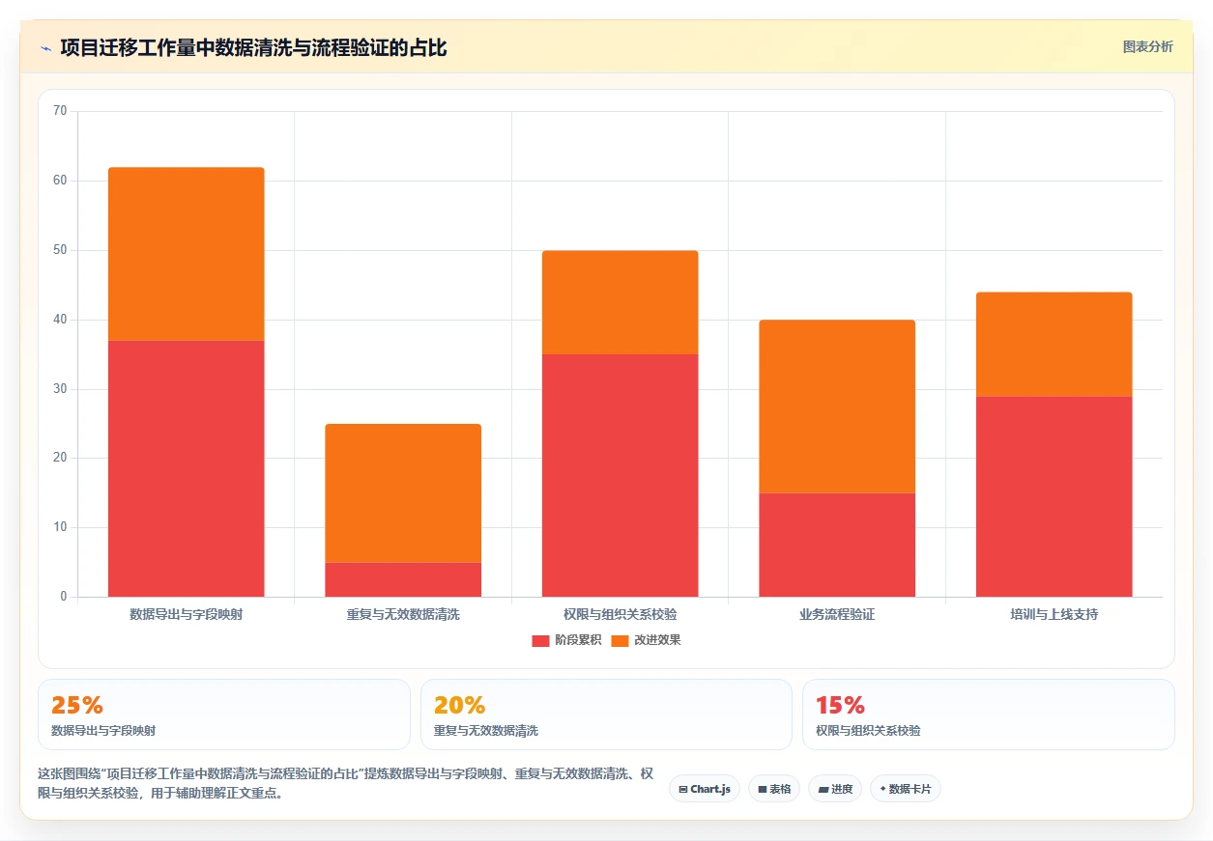The width and height of the screenshot is (1213, 841).
Task: Click the orange bar segment for 业务流程验证
Action: point(837,406)
